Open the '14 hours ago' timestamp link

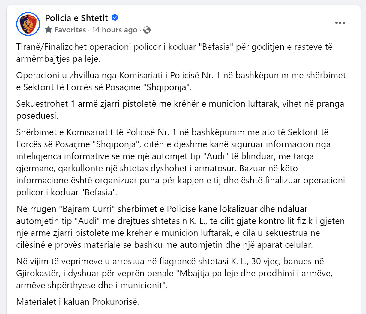[x=115, y=30]
